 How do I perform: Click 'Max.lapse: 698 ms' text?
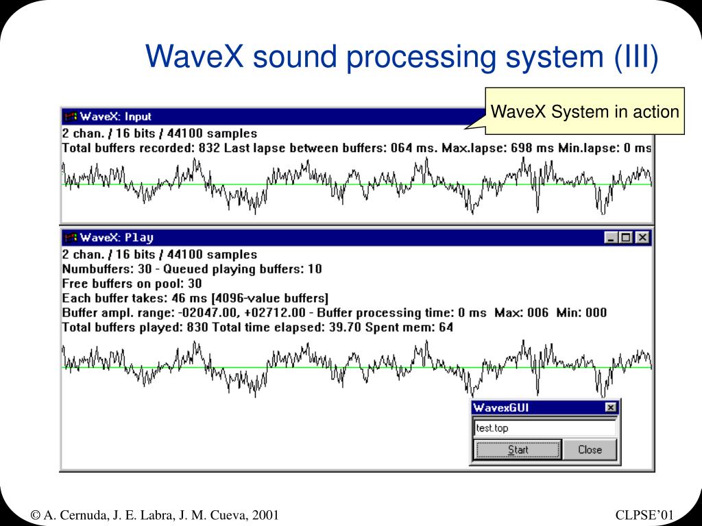pyautogui.click(x=498, y=148)
